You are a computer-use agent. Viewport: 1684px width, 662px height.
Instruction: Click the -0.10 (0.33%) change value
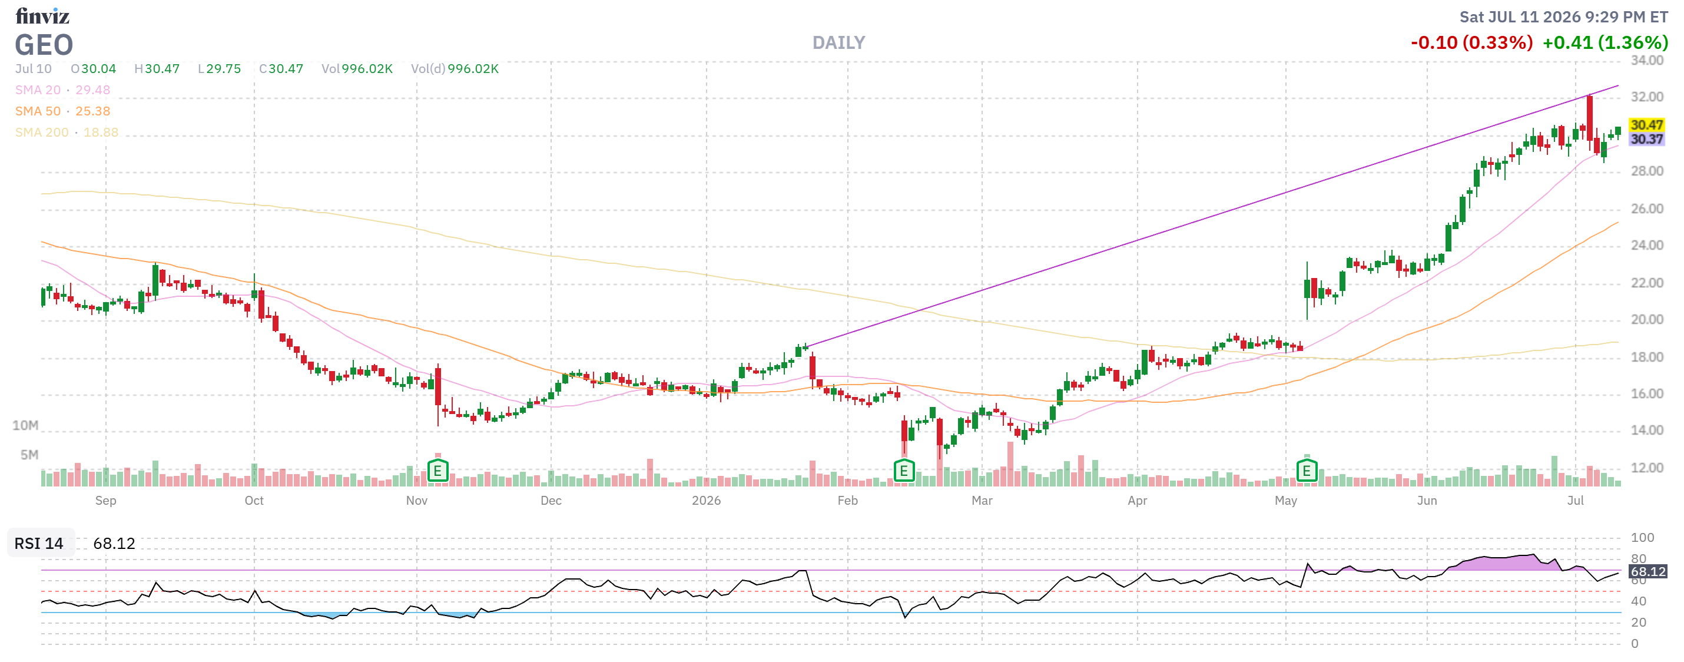pos(1471,42)
